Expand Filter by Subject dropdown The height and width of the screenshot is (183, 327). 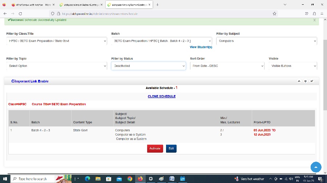pos(266,41)
